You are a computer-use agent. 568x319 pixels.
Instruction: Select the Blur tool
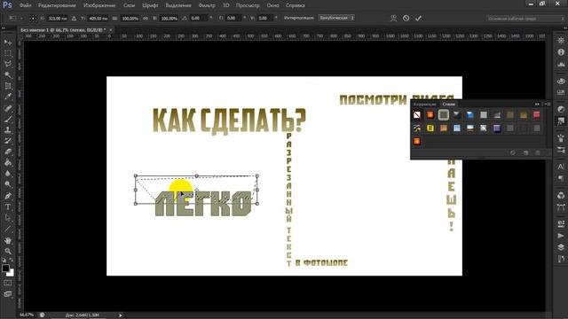(x=8, y=174)
